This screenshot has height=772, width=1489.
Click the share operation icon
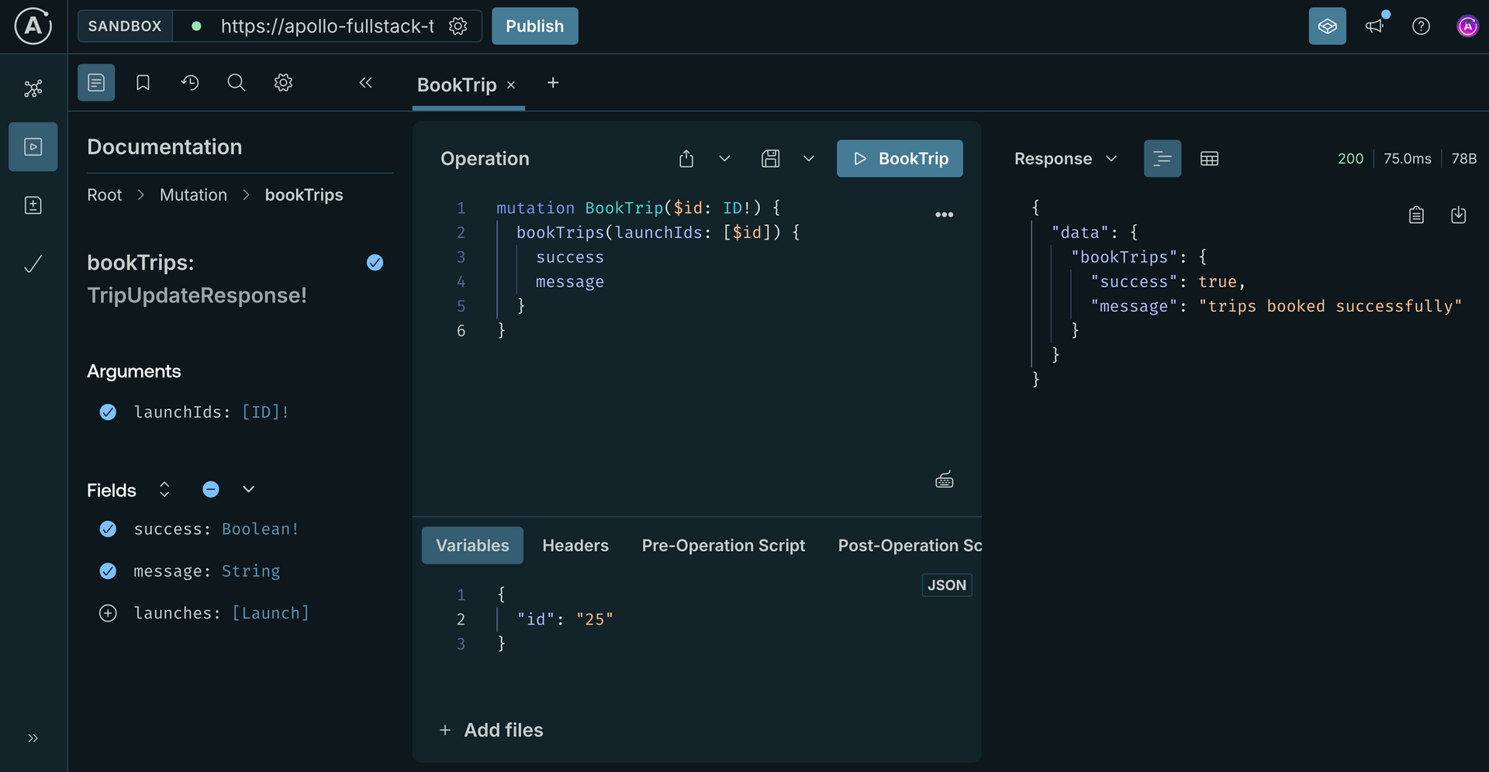coord(686,159)
